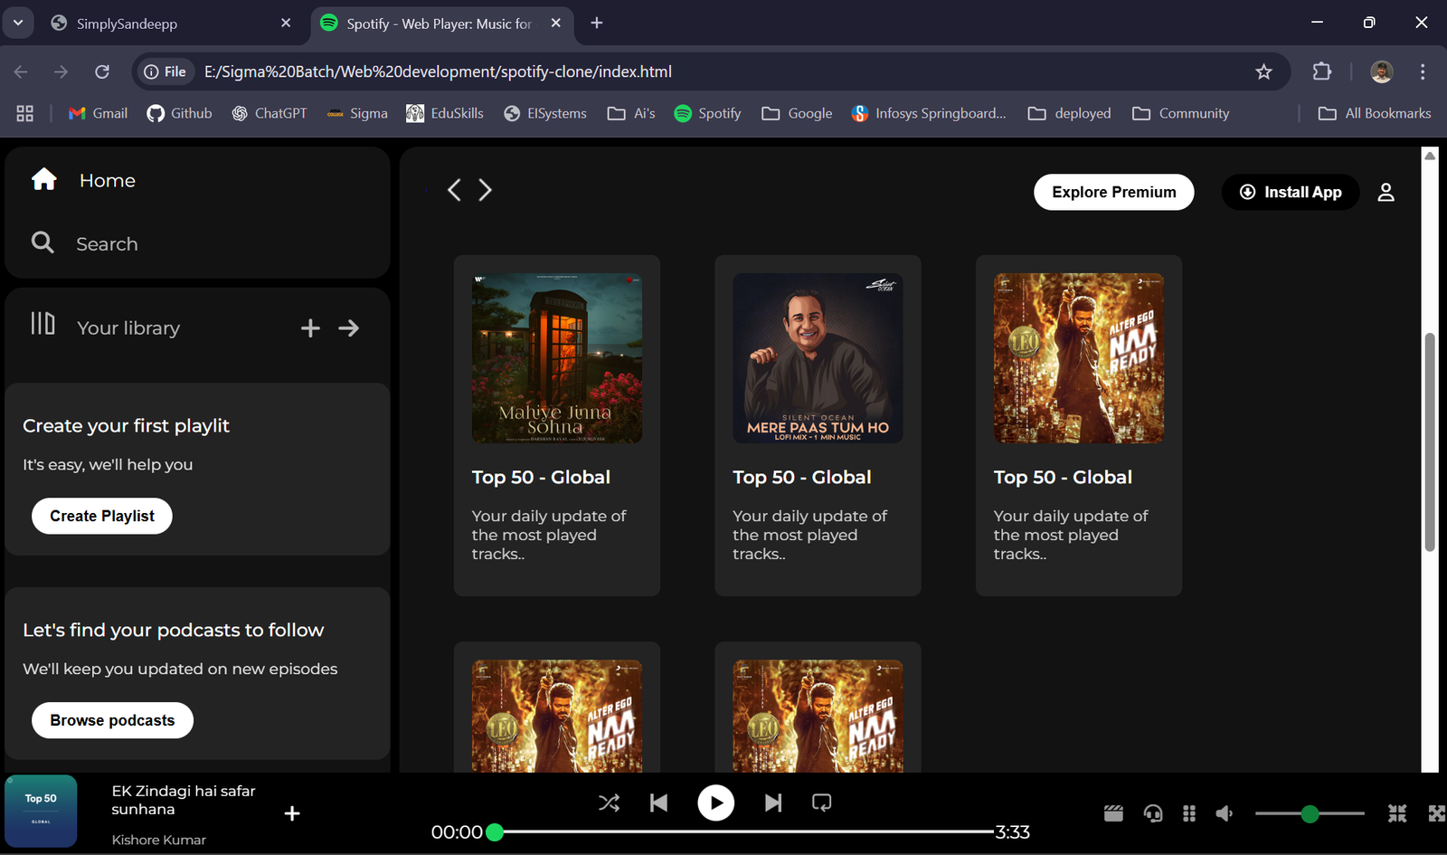Open the ChatGPT bookmark
The height and width of the screenshot is (855, 1447).
click(269, 113)
